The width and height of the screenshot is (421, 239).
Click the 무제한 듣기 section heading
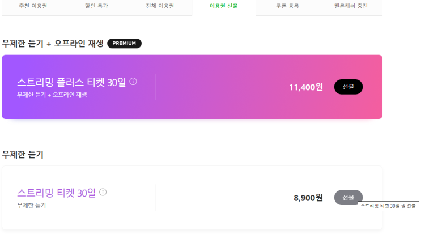pyautogui.click(x=23, y=154)
